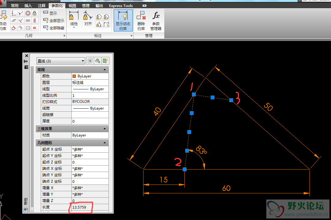Image resolution: width=331 pixels, height=220 pixels.
Task: Open the 参数管理器 parameters manager
Action: 156,21
